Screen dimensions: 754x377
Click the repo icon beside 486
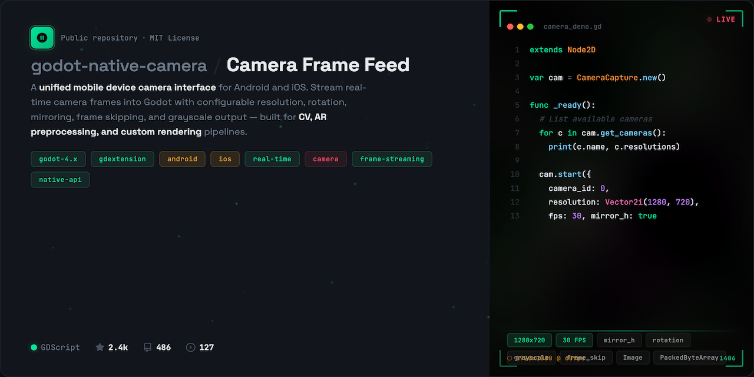[x=148, y=348]
